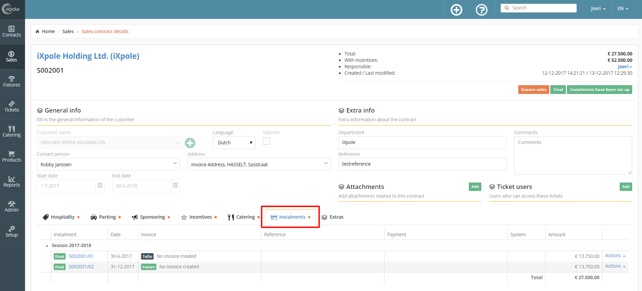Open instalment link S002001/01
The width and height of the screenshot is (642, 291).
click(81, 256)
